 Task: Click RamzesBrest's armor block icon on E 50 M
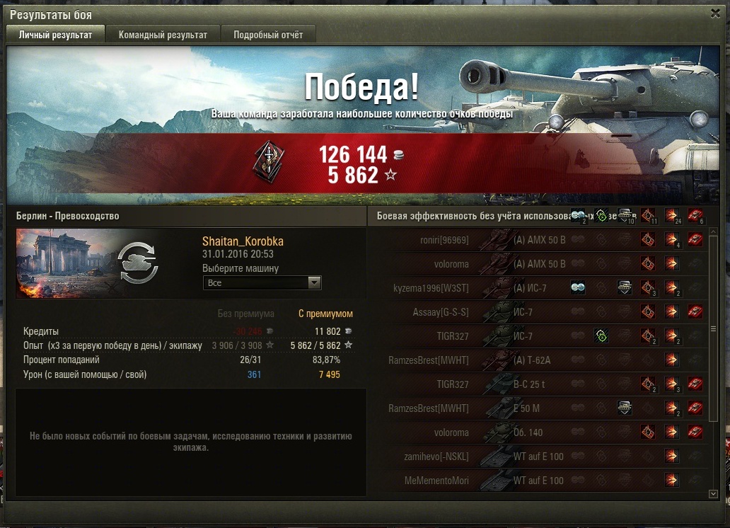click(x=625, y=408)
